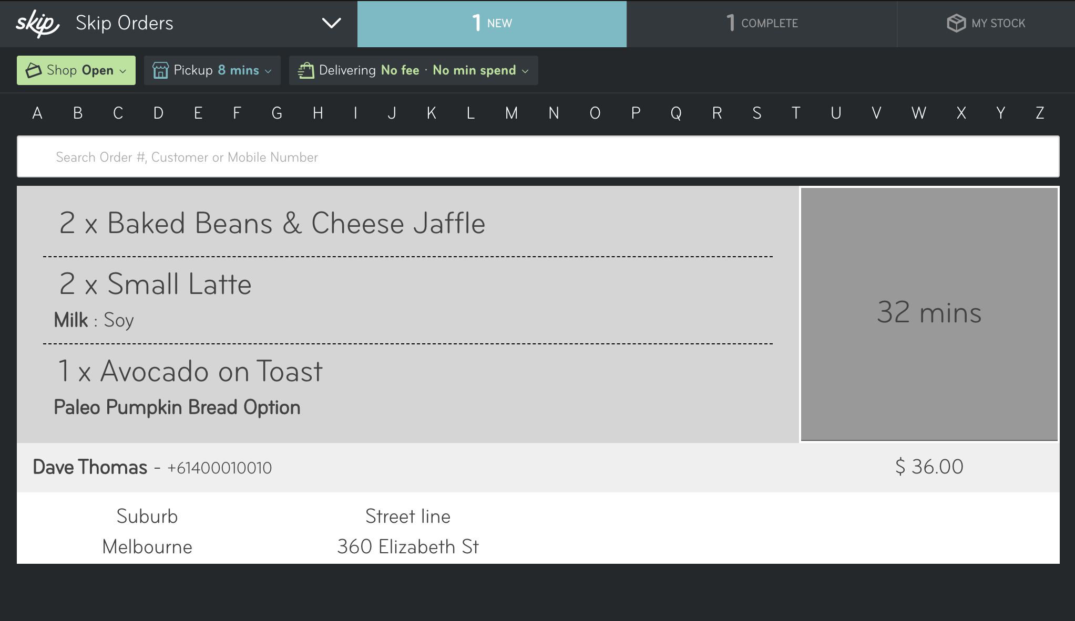This screenshot has height=621, width=1075.
Task: Filter customers by letter M
Action: pyautogui.click(x=511, y=113)
